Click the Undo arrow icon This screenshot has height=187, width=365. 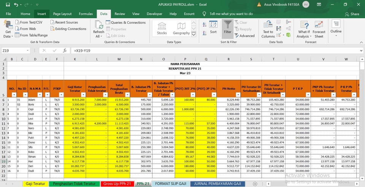click(x=16, y=5)
